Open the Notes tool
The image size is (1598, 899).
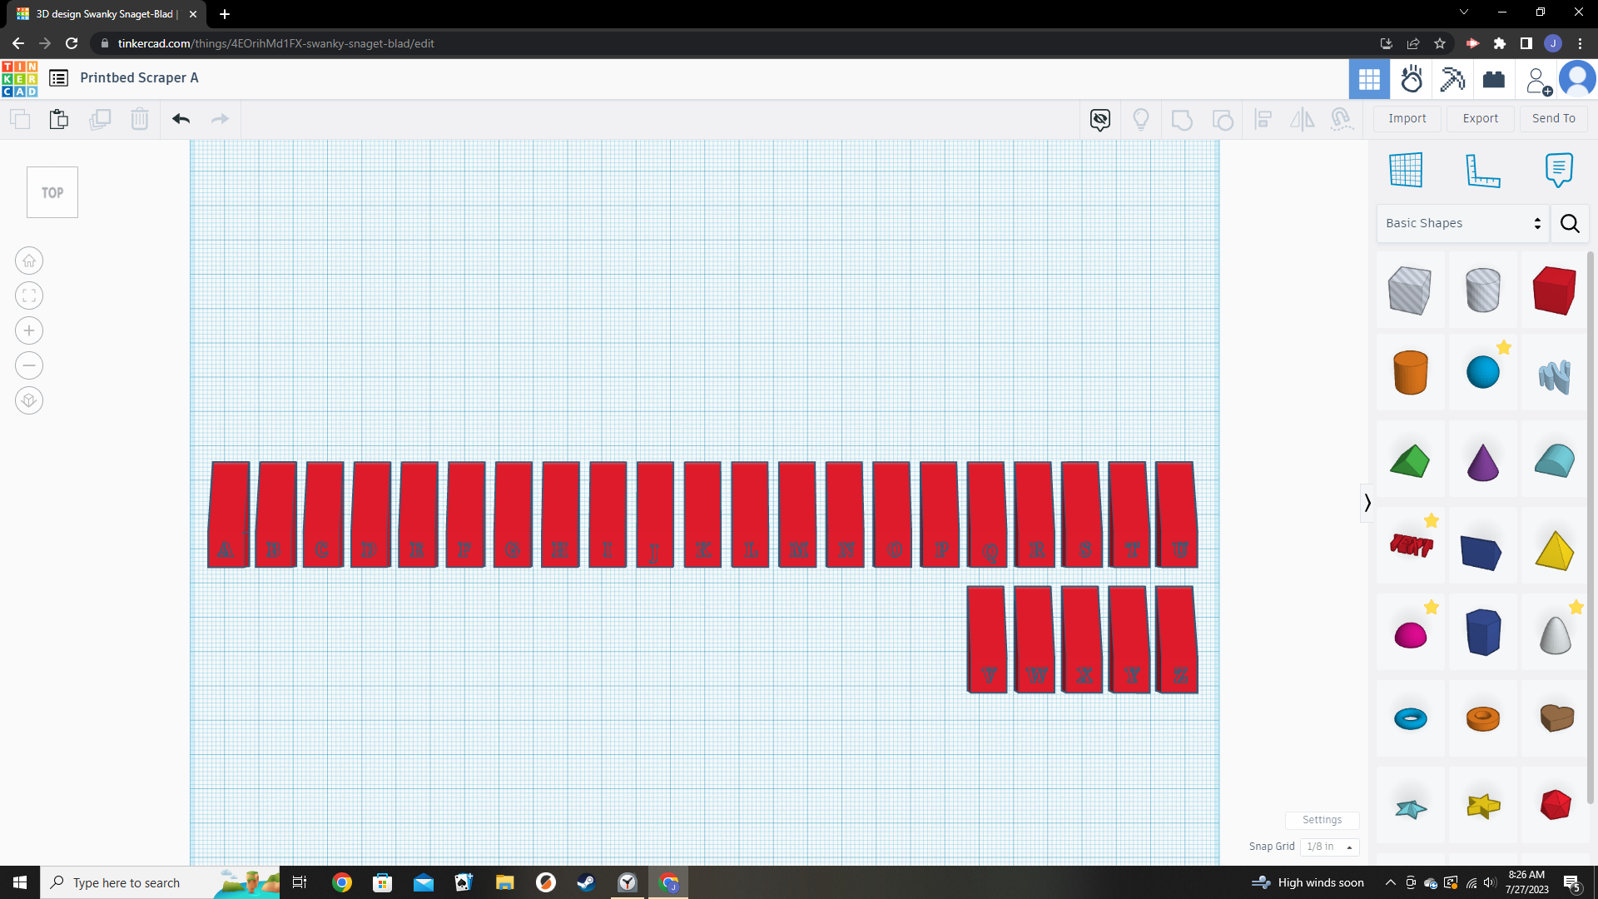[x=1559, y=170]
